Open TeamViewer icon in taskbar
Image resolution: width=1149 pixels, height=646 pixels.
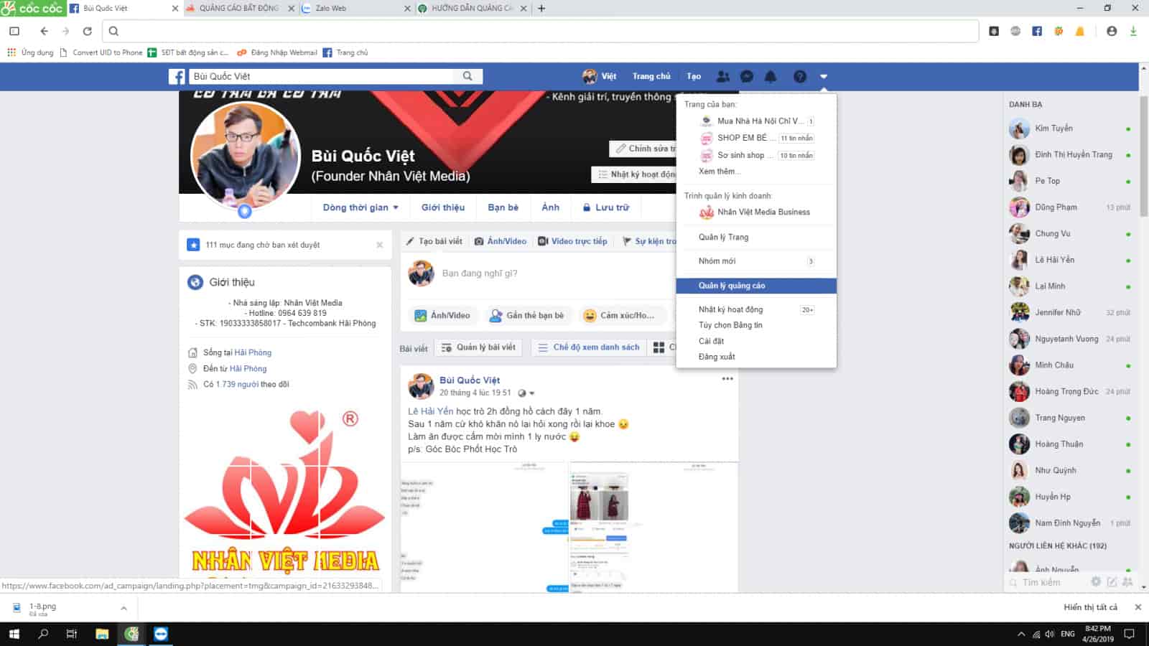pyautogui.click(x=161, y=634)
